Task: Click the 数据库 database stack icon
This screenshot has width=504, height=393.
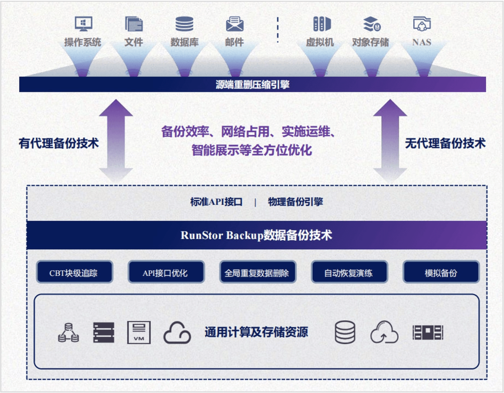Action: (184, 24)
